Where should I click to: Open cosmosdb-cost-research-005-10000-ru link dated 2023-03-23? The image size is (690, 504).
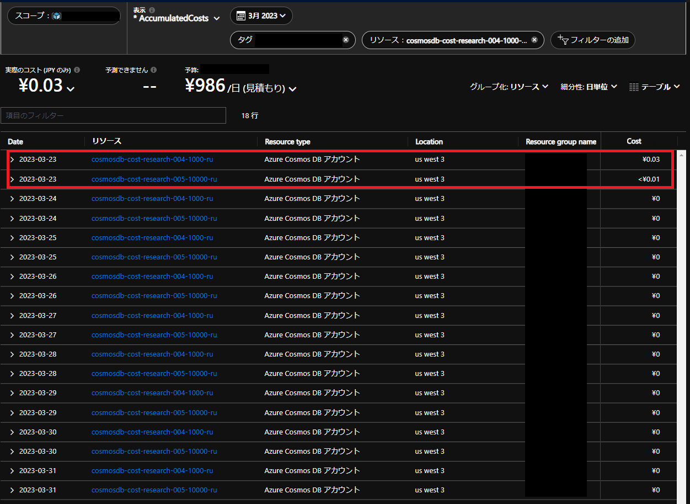pos(154,179)
